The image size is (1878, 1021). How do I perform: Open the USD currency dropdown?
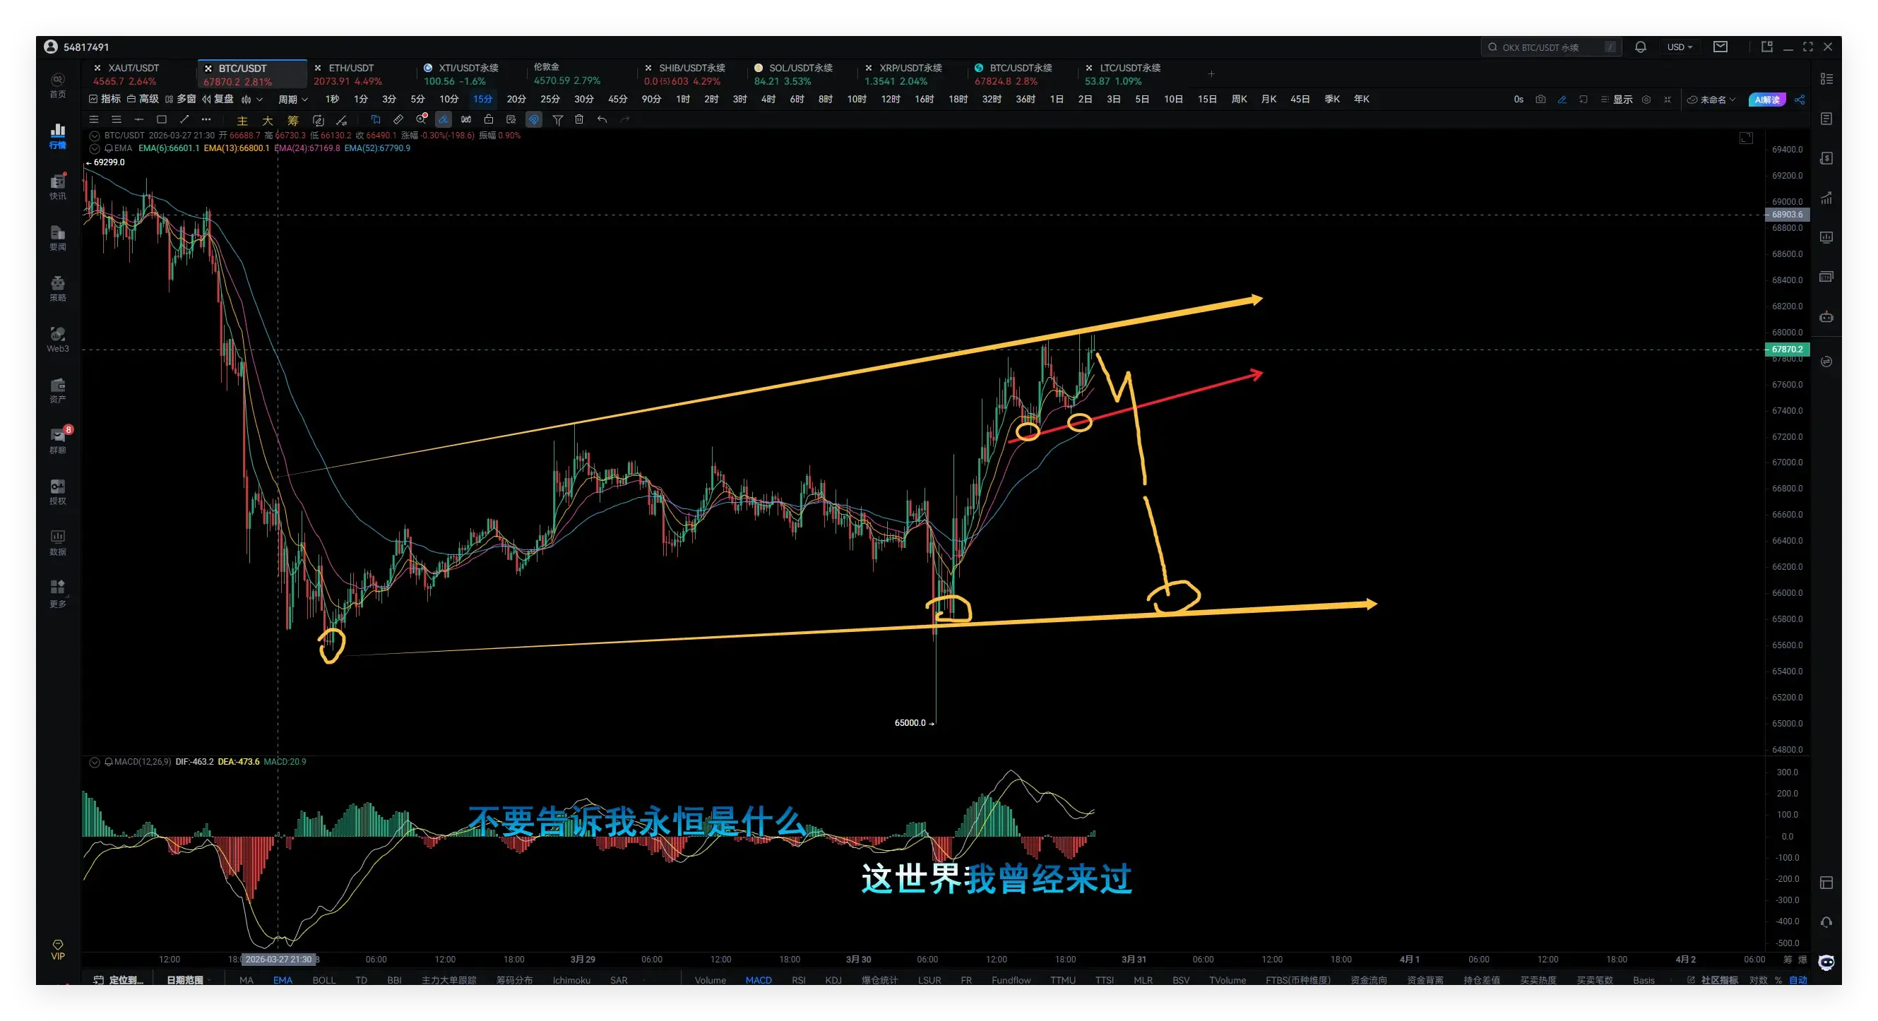pos(1679,47)
